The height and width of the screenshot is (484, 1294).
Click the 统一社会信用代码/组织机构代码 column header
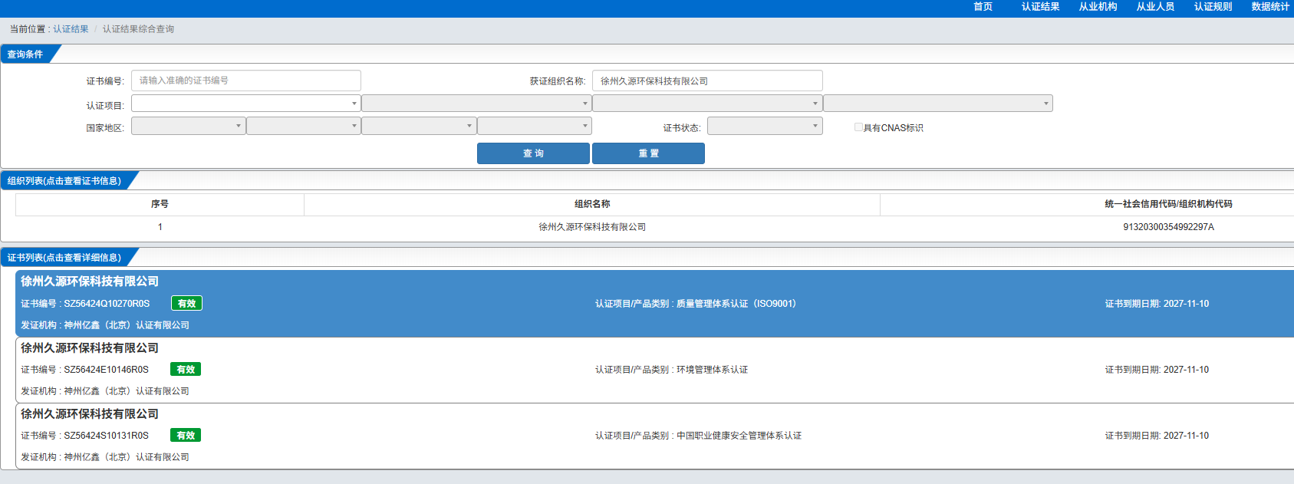pyautogui.click(x=1168, y=204)
